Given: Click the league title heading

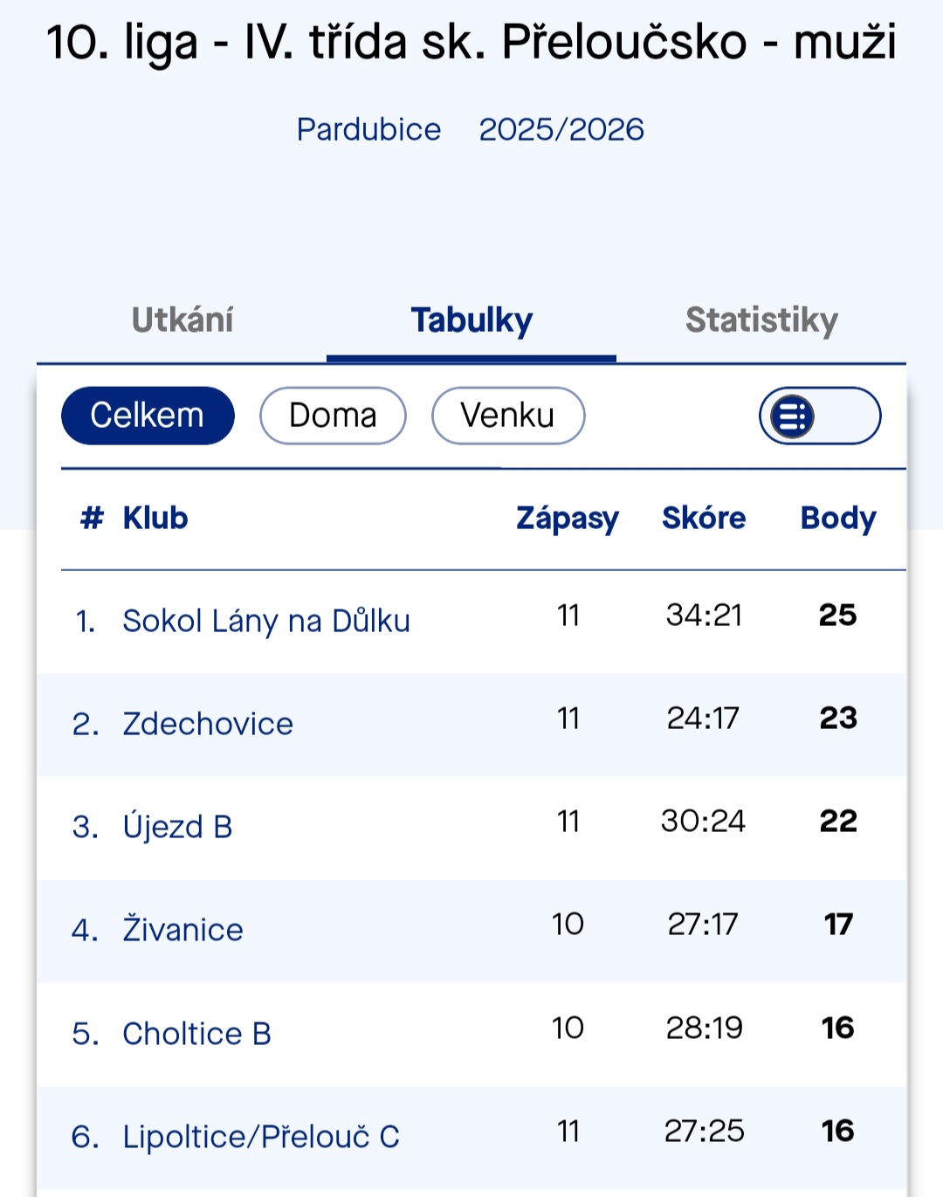Looking at the screenshot, I should pyautogui.click(x=471, y=42).
